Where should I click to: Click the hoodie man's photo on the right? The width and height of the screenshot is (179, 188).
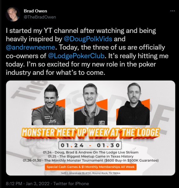point(133,104)
